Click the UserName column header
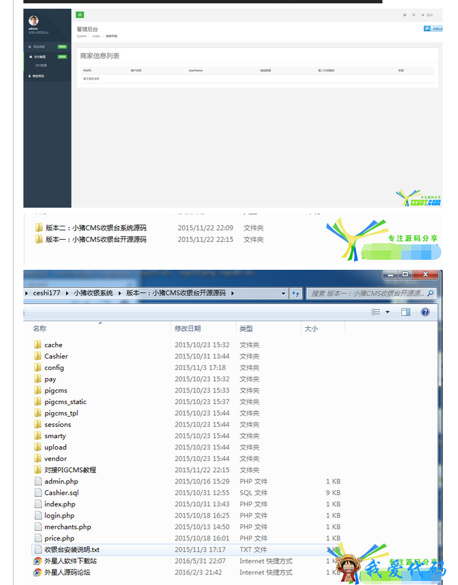The width and height of the screenshot is (458, 585). click(x=195, y=70)
